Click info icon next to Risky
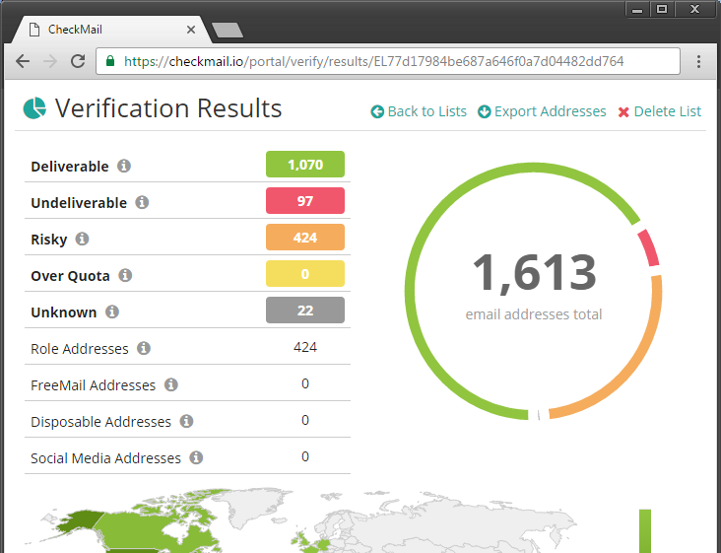Viewport: 721px width, 553px height. (82, 239)
